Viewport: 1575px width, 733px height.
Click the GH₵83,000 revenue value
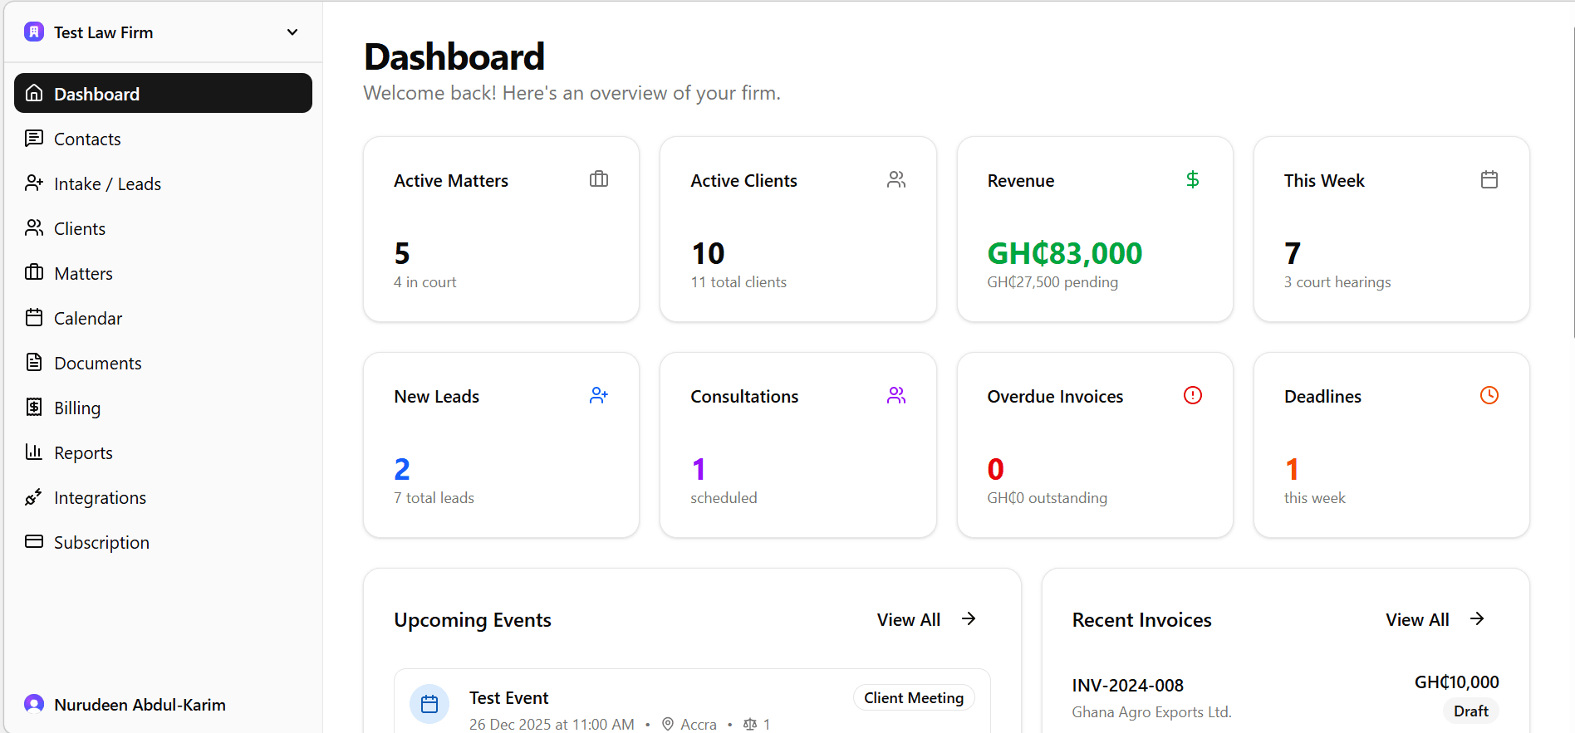tap(1065, 253)
